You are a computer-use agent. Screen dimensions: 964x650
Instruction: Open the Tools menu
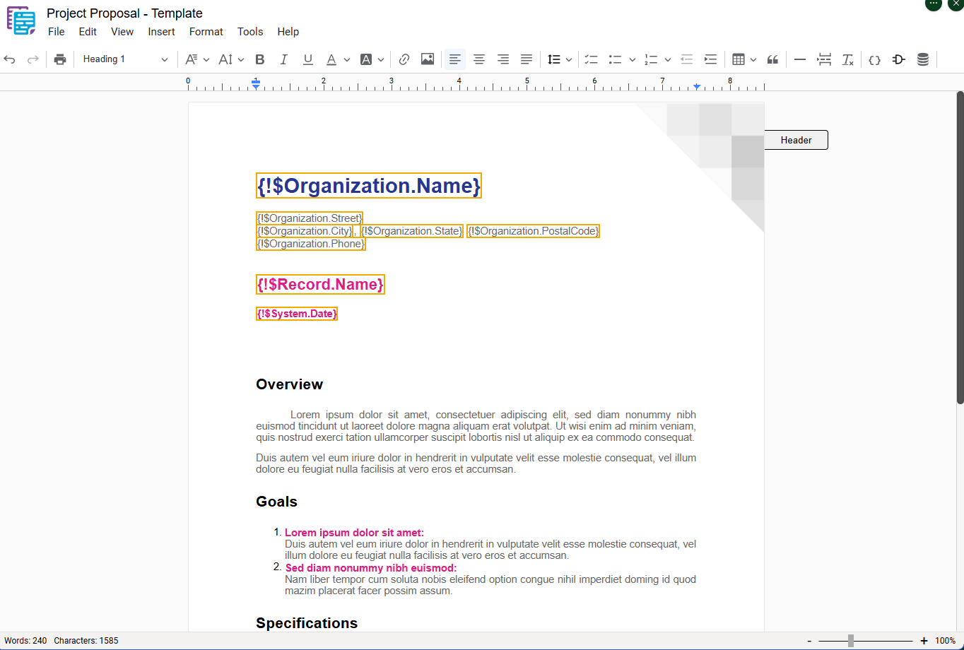coord(250,32)
